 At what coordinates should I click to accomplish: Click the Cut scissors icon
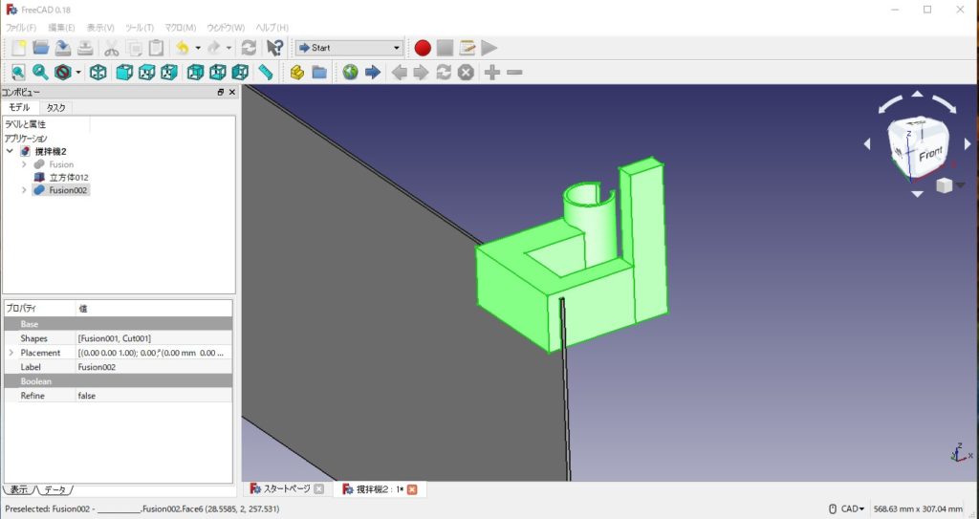click(112, 48)
